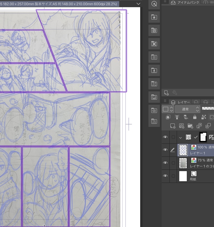The height and width of the screenshot is (227, 214).
Task: Select the frame folder mask thumbnail
Action: pyautogui.click(x=203, y=137)
